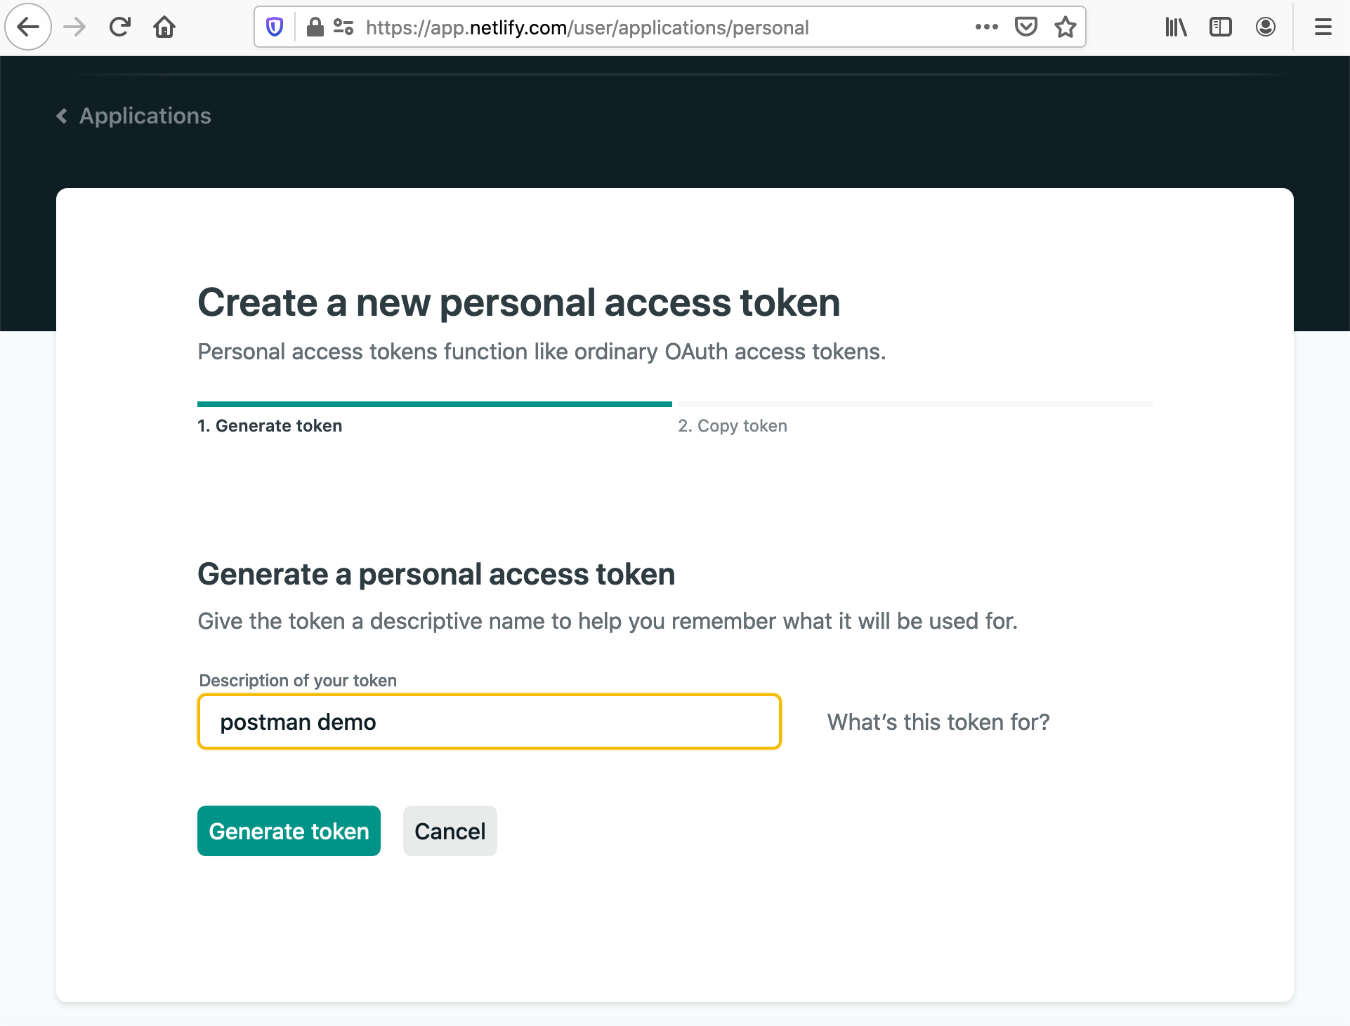Open site connection info via padlock icon

315,27
